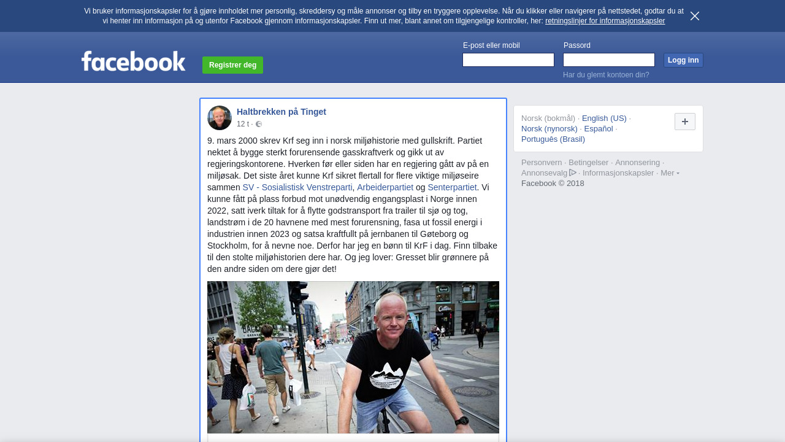The width and height of the screenshot is (785, 442).
Task: Open Har du glemt kontoen din link
Action: [606, 75]
